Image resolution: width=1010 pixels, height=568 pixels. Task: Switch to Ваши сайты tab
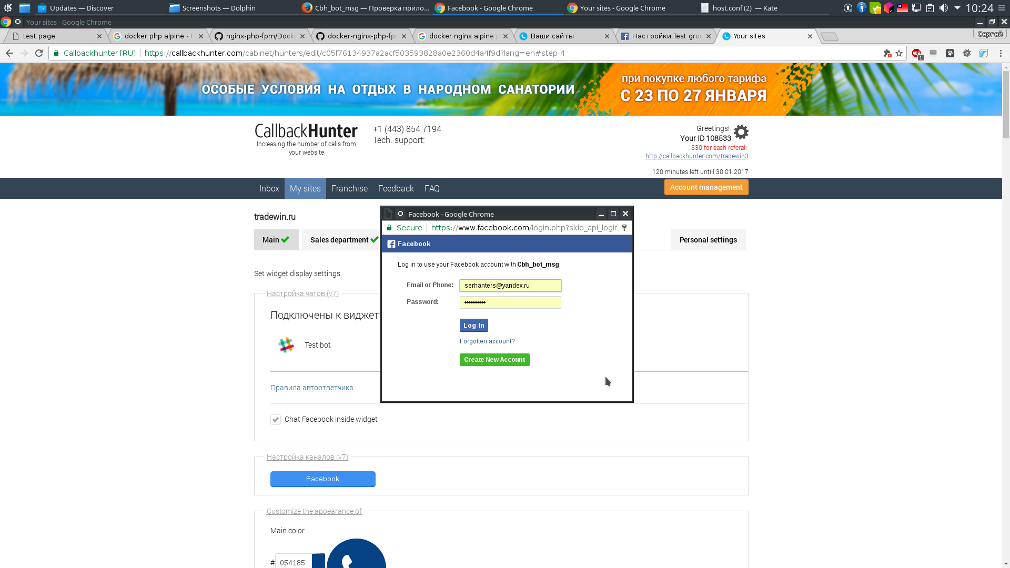(x=564, y=36)
